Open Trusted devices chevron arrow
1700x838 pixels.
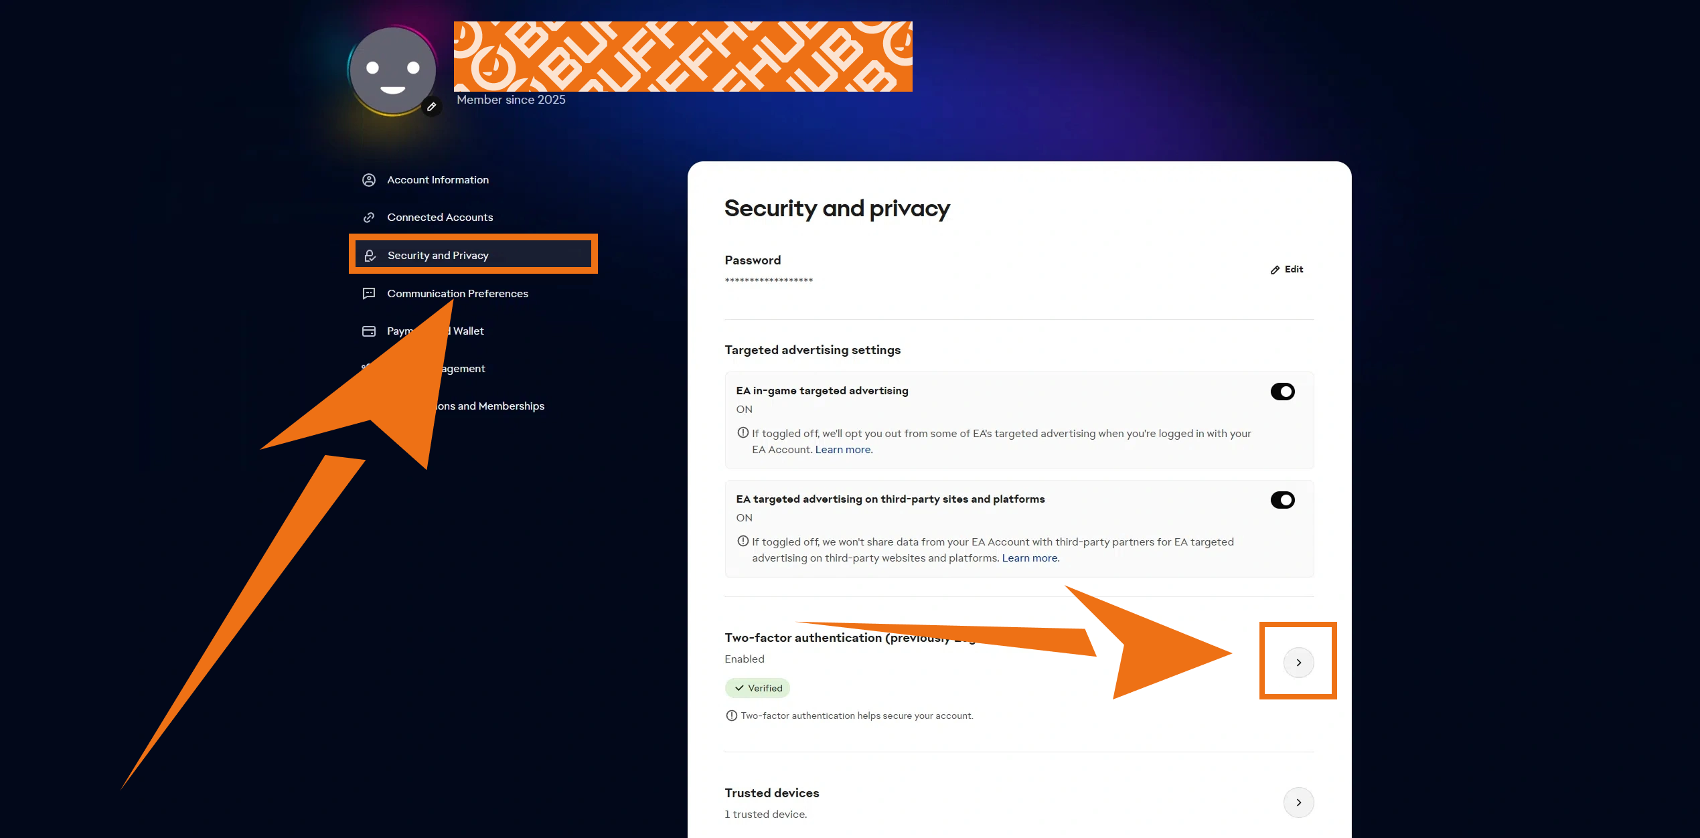pos(1298,803)
